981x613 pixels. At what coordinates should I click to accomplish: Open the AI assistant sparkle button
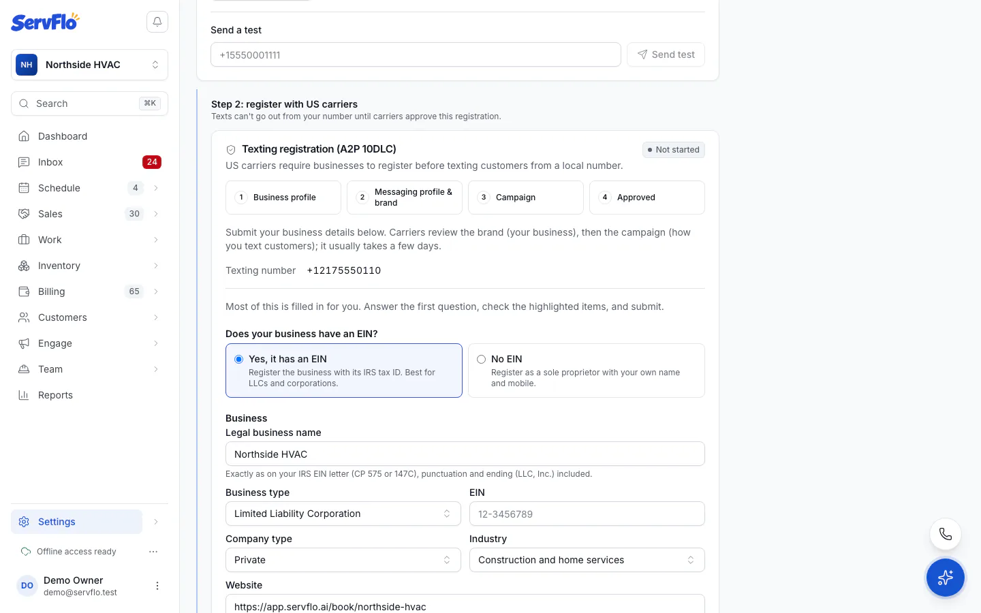click(946, 578)
